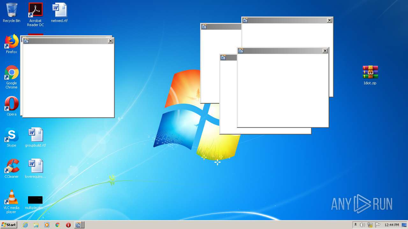Launch CCleaner from the desktop
Image resolution: width=408 pixels, height=229 pixels.
[x=11, y=168]
